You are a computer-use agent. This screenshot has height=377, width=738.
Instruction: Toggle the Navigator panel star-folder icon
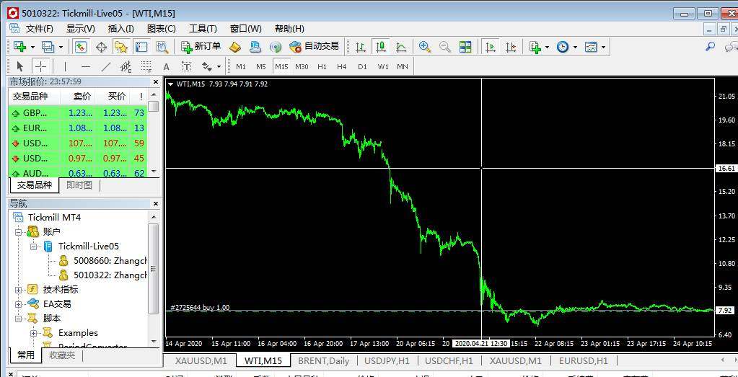[x=121, y=47]
